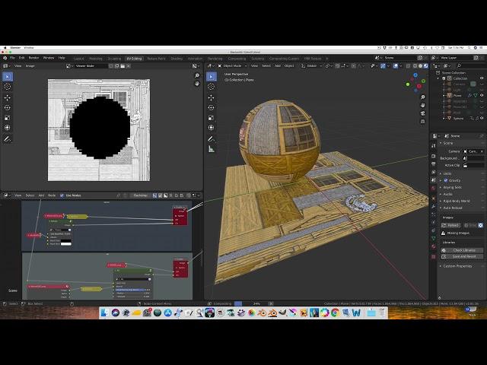Collapse the Collection tree in outliner
487x365 pixels.
pyautogui.click(x=438, y=78)
